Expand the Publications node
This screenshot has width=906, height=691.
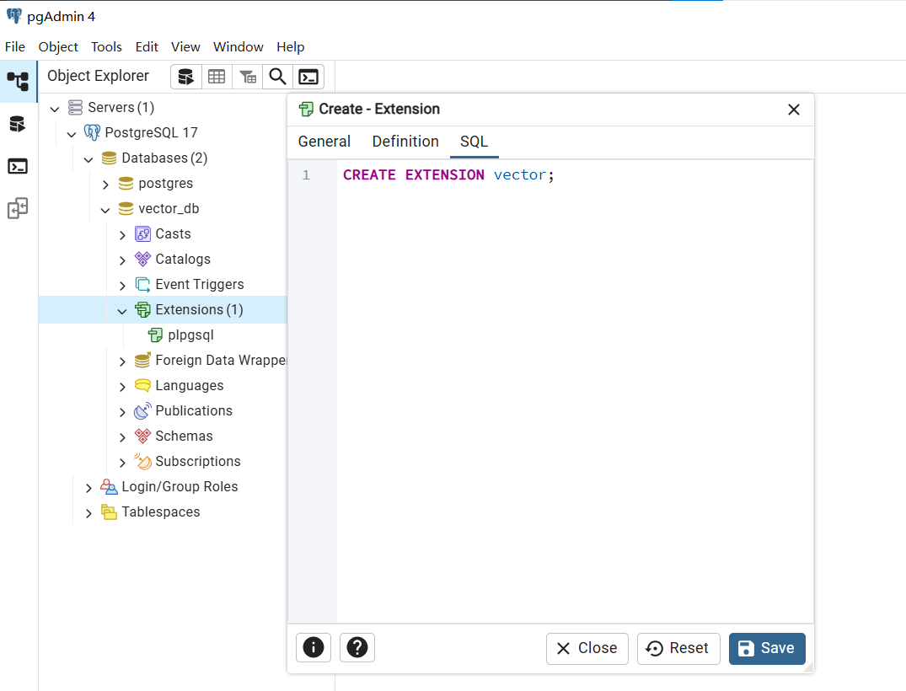pyautogui.click(x=122, y=412)
